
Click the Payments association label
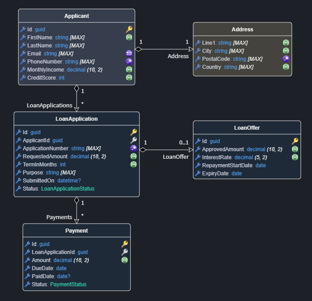[x=59, y=217]
